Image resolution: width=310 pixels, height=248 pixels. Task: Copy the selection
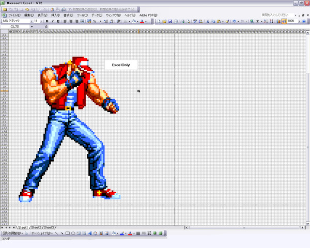[213, 21]
